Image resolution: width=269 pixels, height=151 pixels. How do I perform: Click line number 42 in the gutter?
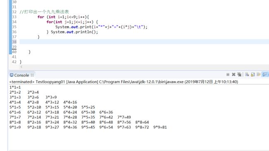tap(14, 62)
